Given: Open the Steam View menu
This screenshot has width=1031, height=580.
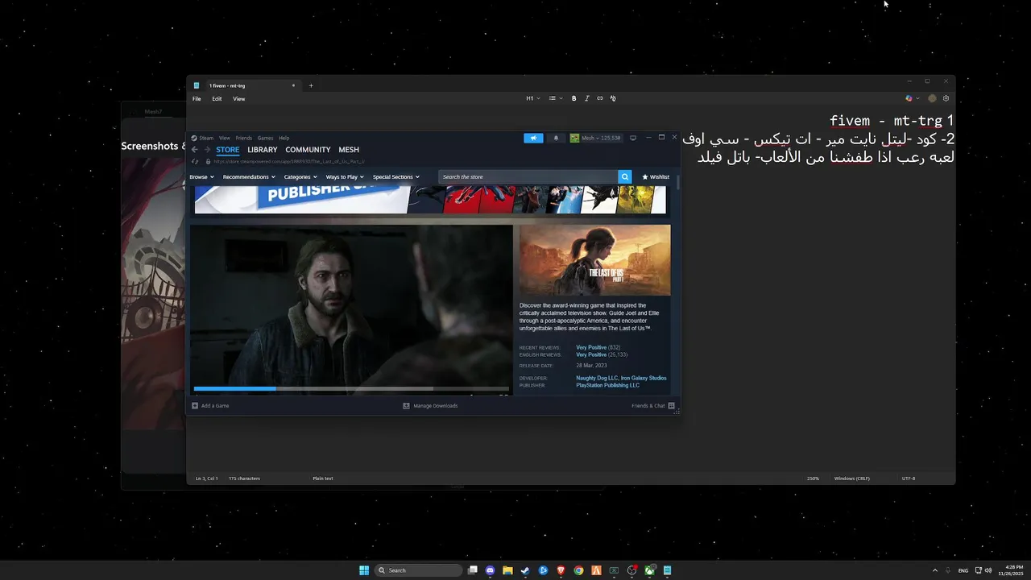Looking at the screenshot, I should (225, 138).
